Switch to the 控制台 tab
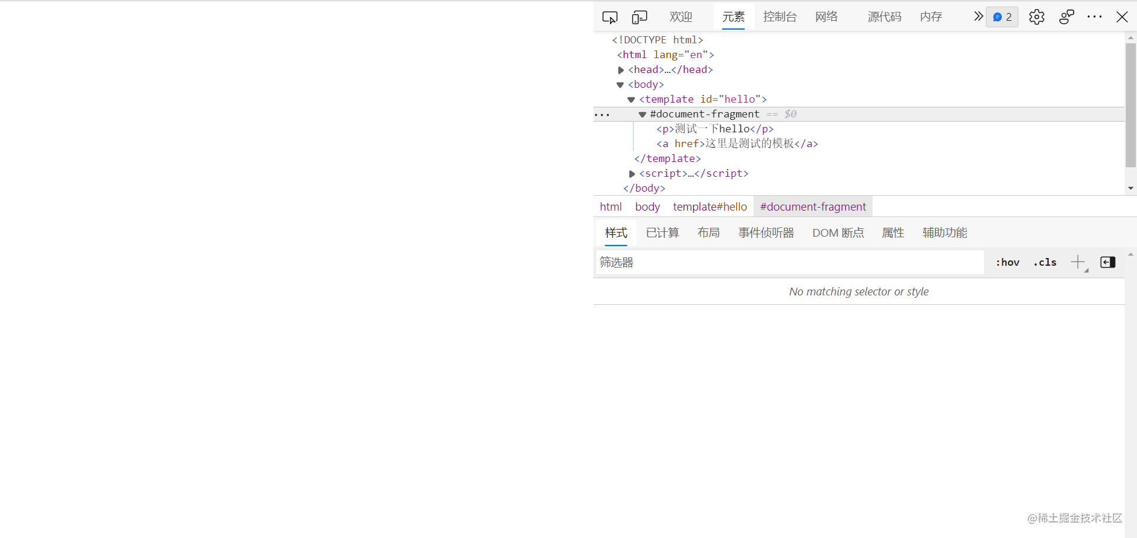Screen dimensions: 1137x538 click(780, 17)
